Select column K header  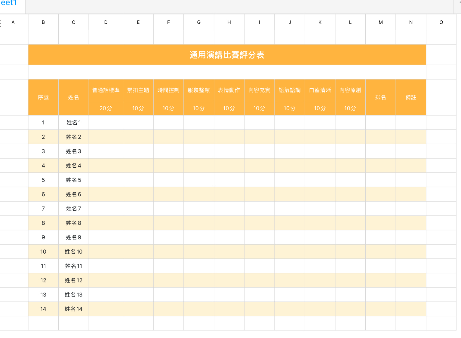pyautogui.click(x=320, y=22)
